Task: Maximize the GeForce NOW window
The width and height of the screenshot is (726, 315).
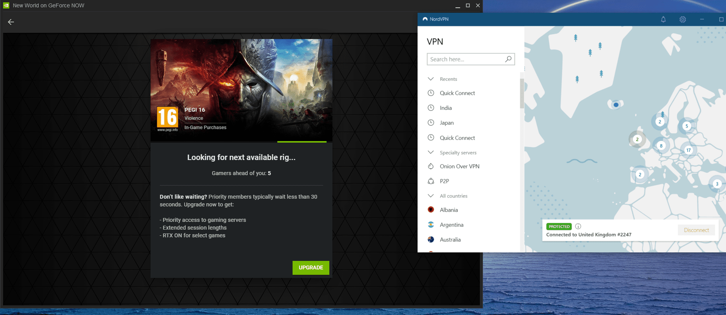Action: click(467, 5)
